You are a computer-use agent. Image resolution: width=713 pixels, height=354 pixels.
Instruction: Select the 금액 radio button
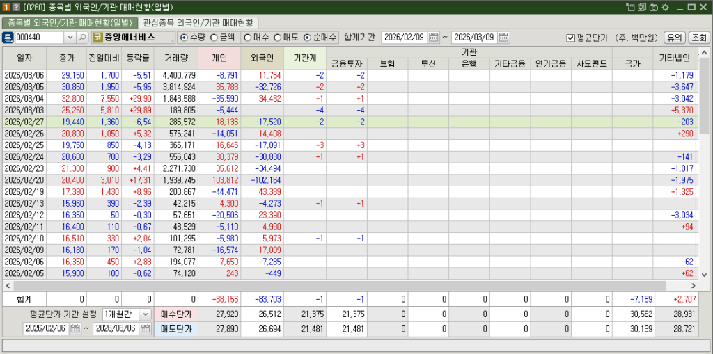click(214, 37)
